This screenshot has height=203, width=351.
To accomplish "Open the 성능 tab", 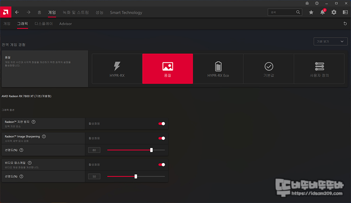I will (x=99, y=12).
